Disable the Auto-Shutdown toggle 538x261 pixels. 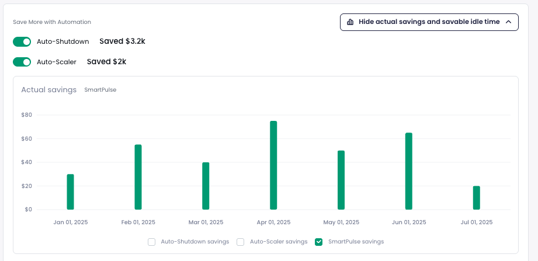coord(22,42)
